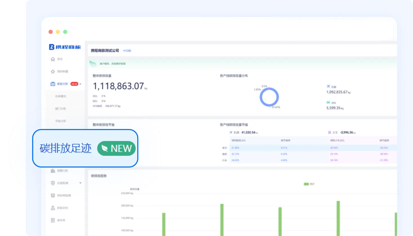Open the first submenu item under analysis
Image resolution: width=413 pixels, height=236 pixels.
click(x=60, y=96)
